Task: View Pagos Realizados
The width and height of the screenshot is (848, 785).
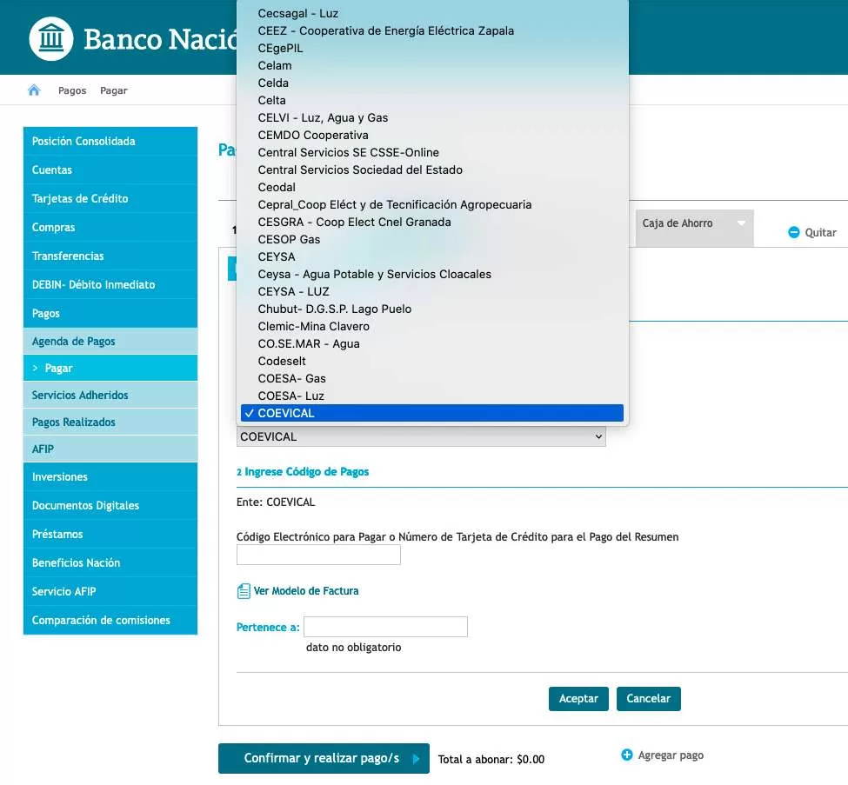Action: click(x=110, y=422)
